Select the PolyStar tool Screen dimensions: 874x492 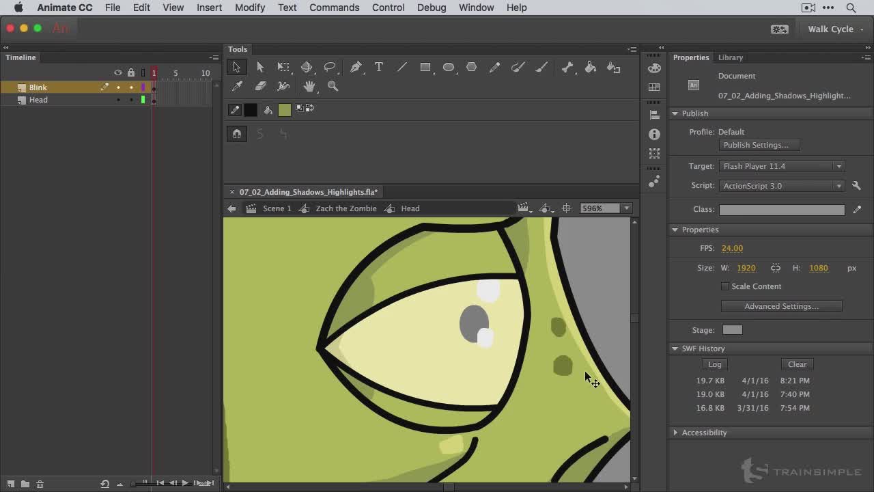471,67
